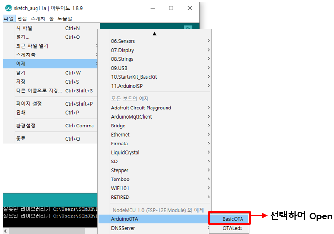
Task: Open Firmata library examples
Action: (x=155, y=144)
